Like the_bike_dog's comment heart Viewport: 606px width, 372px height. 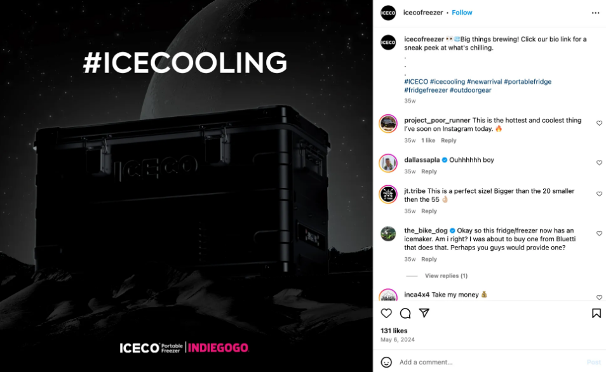point(599,234)
